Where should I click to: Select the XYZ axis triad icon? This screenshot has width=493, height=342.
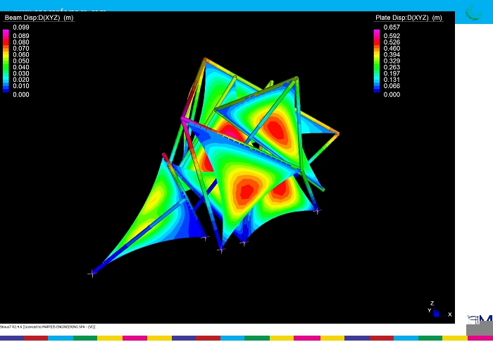point(437,311)
